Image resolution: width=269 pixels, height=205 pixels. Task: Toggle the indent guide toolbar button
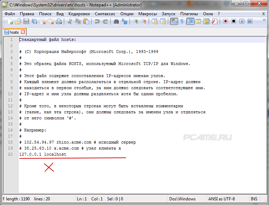190,21
